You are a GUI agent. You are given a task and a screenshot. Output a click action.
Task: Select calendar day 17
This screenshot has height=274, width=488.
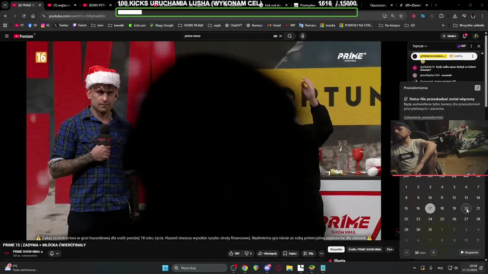(x=430, y=208)
